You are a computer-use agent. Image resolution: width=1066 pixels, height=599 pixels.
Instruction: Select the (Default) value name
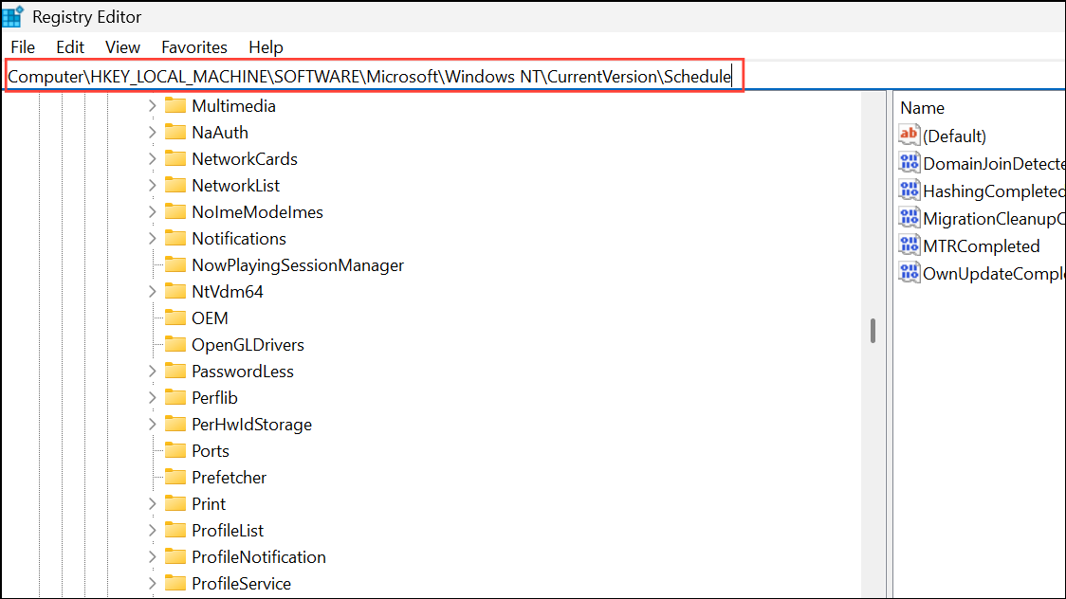click(x=954, y=136)
